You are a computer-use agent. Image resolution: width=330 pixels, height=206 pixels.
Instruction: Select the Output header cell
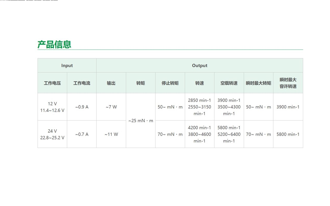200,65
